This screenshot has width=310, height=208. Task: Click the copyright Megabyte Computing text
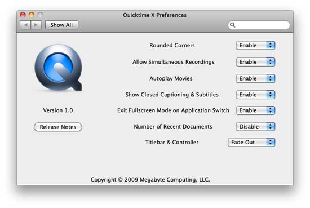(150, 179)
